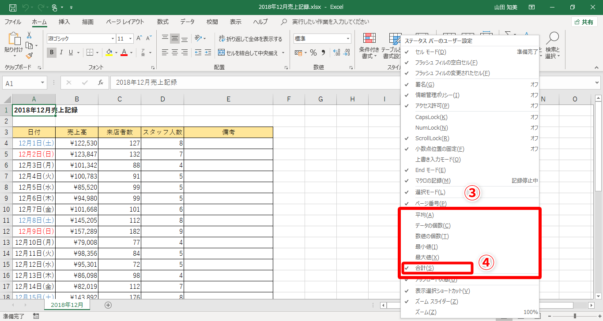Apply Underline formatting
This screenshot has height=321, width=603.
[x=71, y=53]
